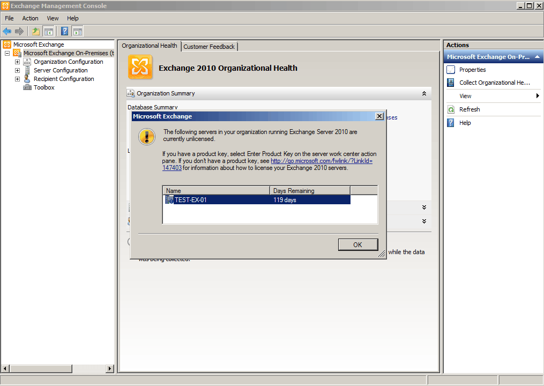
Task: Switch to the Organizational Health tab
Action: [150, 46]
